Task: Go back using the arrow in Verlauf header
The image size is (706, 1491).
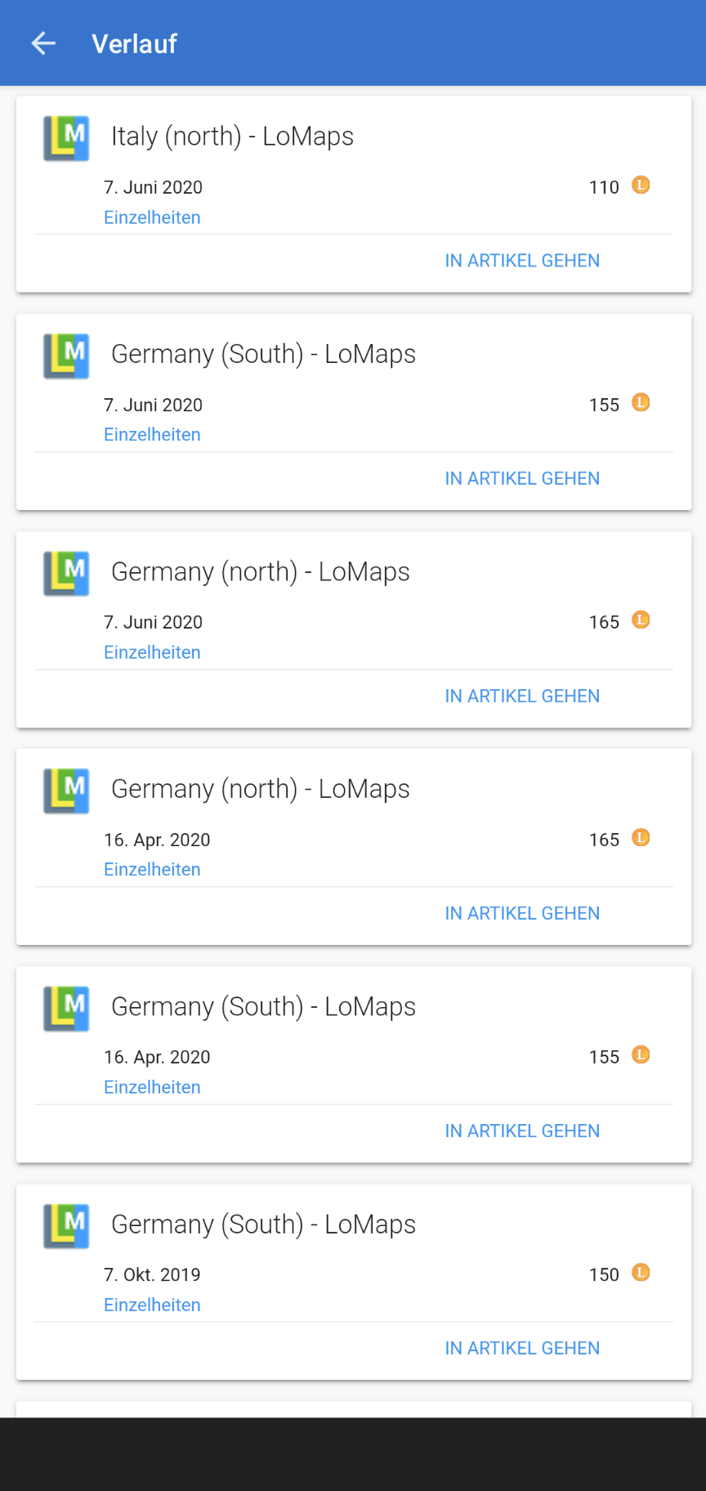Action: coord(43,43)
